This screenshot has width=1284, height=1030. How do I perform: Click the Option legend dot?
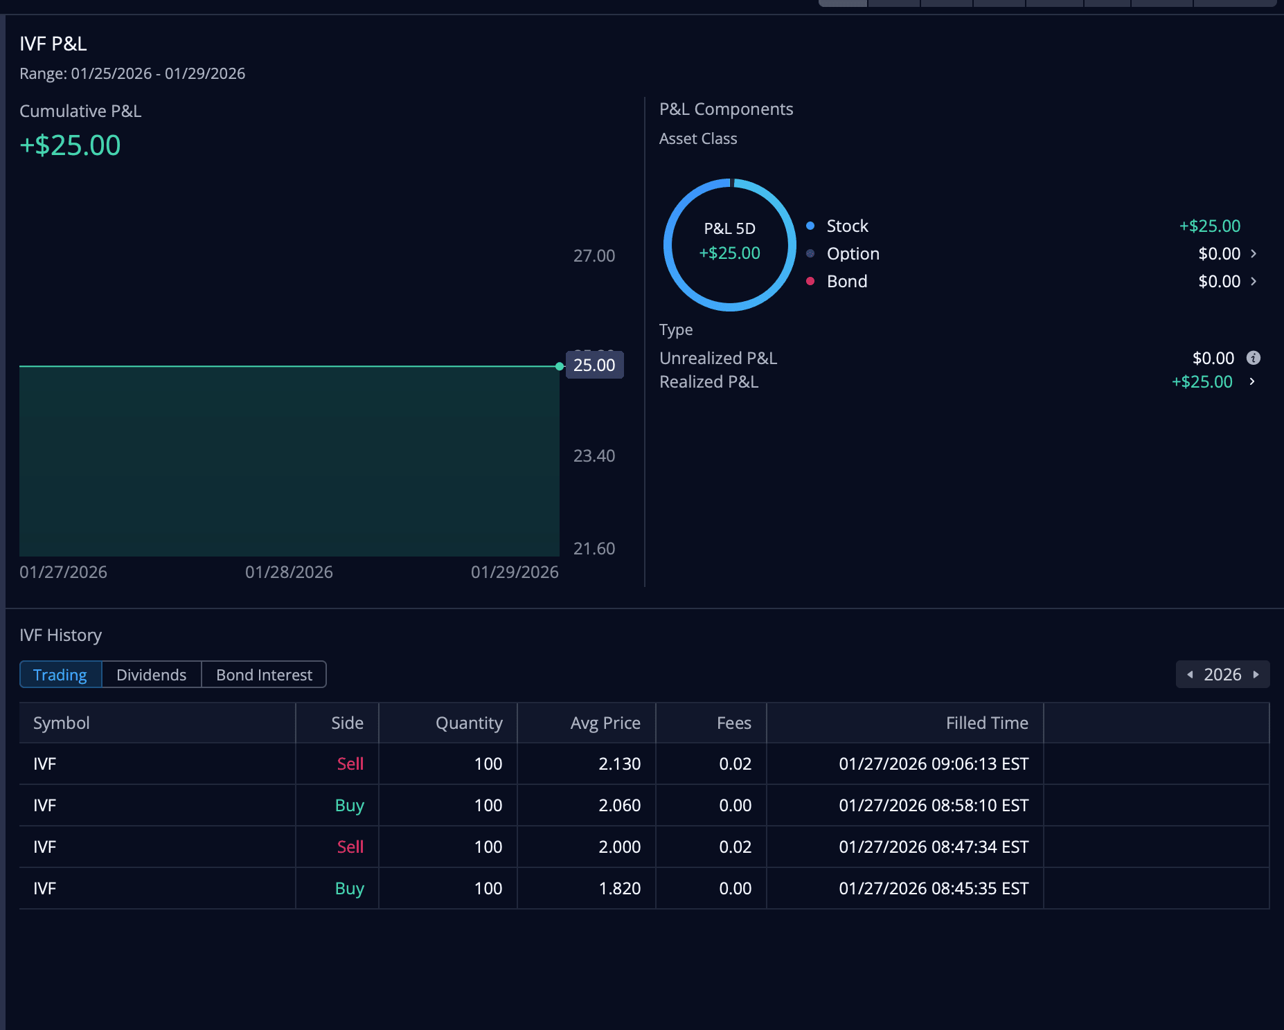[810, 253]
